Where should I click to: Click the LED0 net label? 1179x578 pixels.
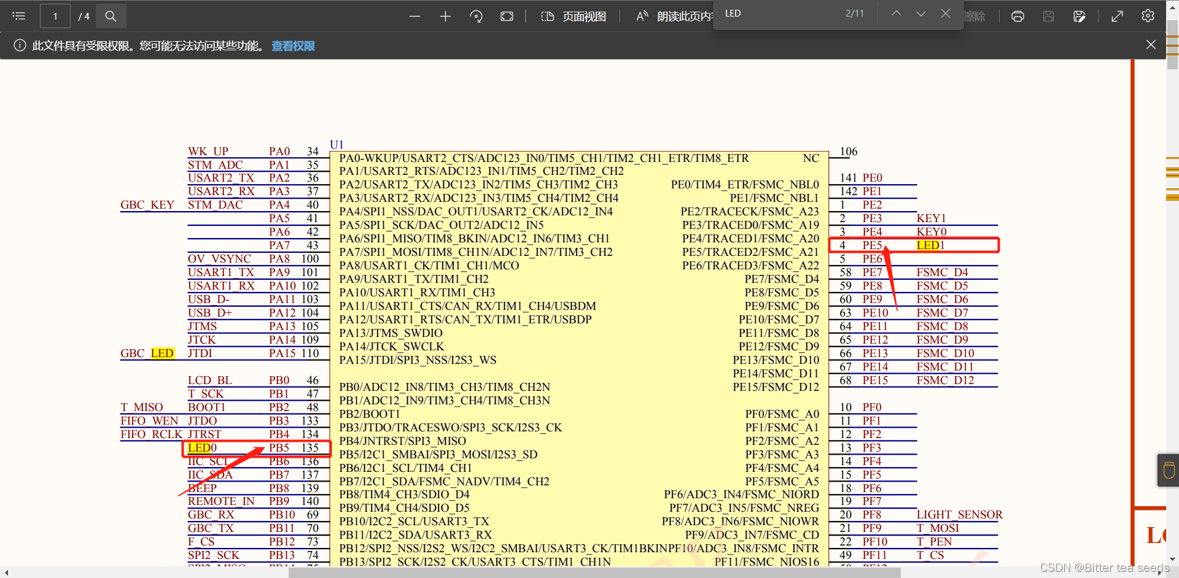[203, 448]
